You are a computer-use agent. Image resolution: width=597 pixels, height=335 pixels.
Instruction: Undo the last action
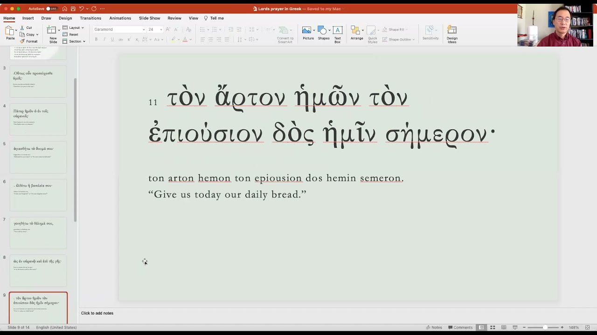click(81, 8)
